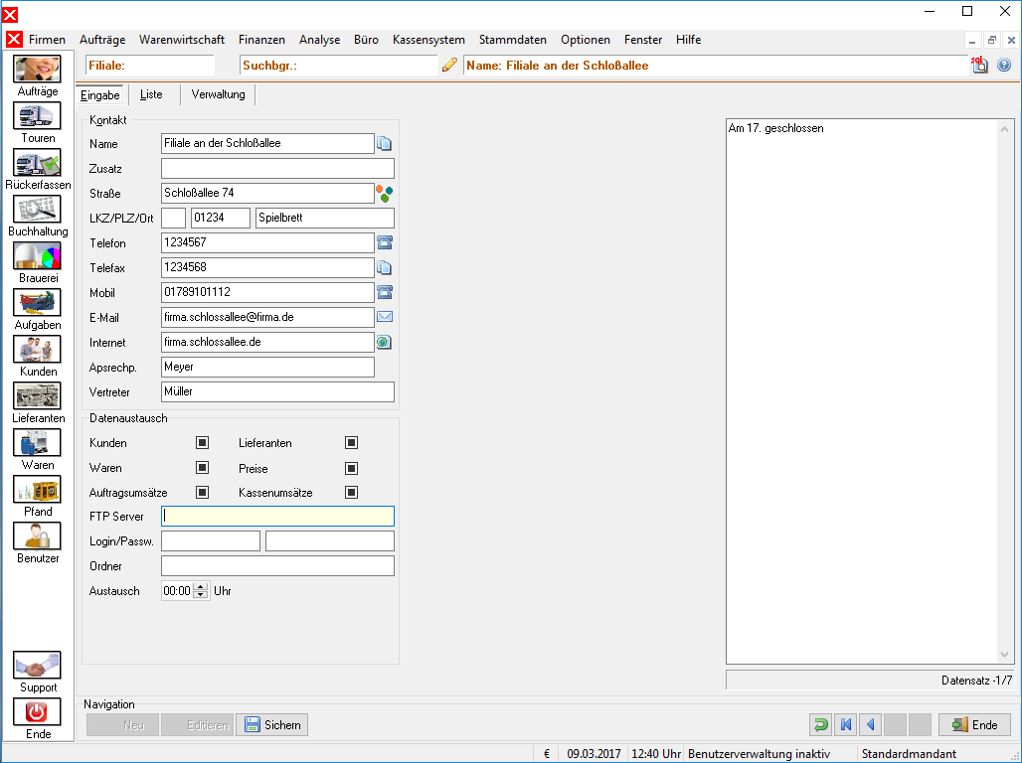The width and height of the screenshot is (1022, 763).
Task: Click the copy icon next to Name field
Action: (385, 143)
